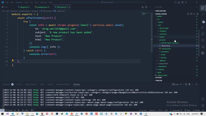Open changes icon in the editor toolbar
The height and width of the screenshot is (116, 206).
click(143, 7)
